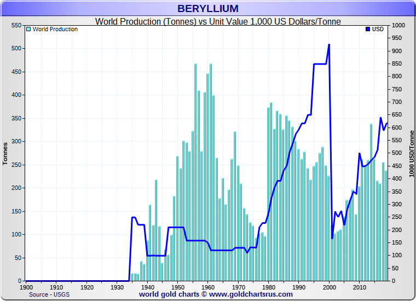Click the blue line's highest peak near 2000
Viewport: 416px width, 301px height.
point(329,44)
